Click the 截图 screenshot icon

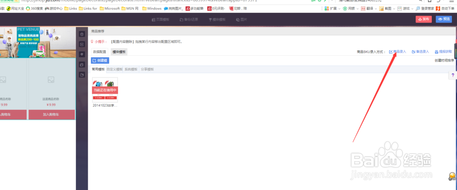(x=382, y=8)
